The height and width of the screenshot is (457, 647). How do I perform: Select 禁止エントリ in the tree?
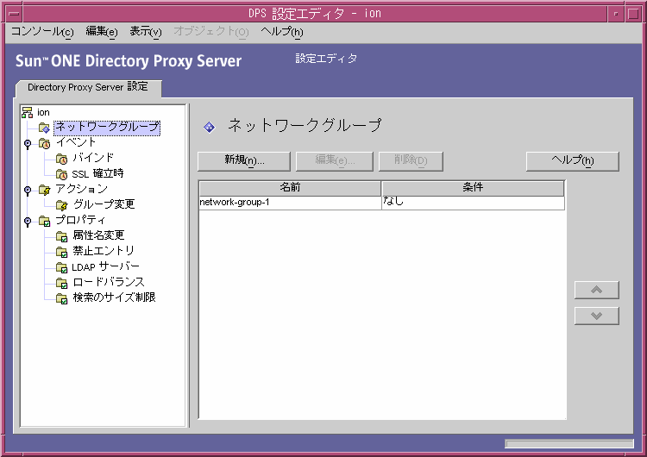tap(104, 251)
